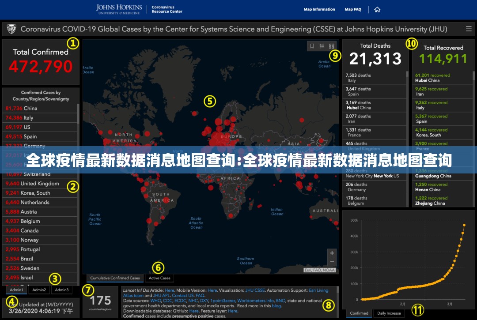Screen dimensions: 477x320
Task: Zoom in on the map
Action: tap(332, 253)
